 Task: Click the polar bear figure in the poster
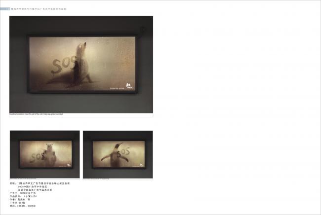[49, 155]
